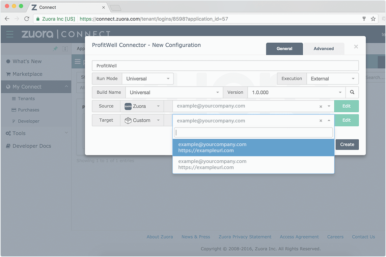Open Tenants under My Connect
Viewport: 386px width, 257px height.
26,99
